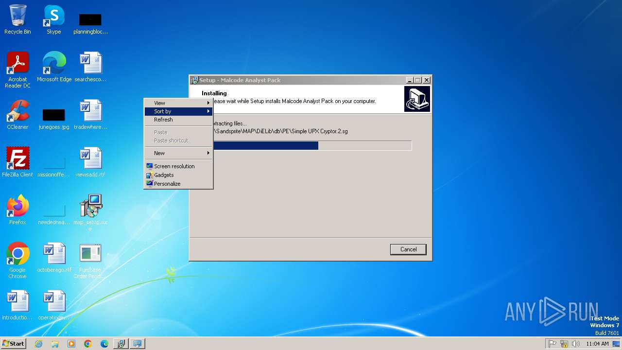Run map_setup.exe installer icon

click(90, 212)
